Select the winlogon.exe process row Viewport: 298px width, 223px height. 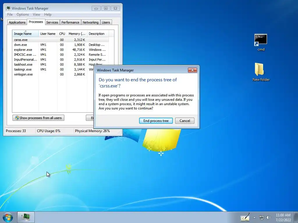pos(53,74)
